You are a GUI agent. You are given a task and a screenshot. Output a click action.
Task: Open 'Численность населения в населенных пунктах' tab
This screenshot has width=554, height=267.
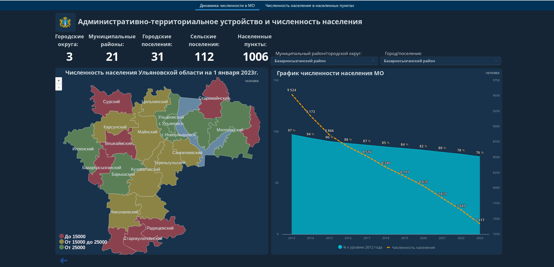310,5
